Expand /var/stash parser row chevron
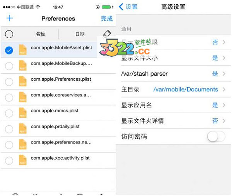Screen dimensions: 232x196 pos(224,73)
